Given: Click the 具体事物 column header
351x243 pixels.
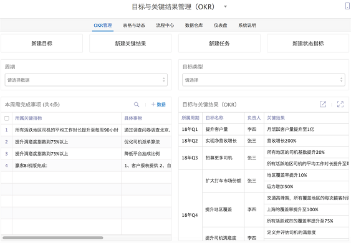Looking at the screenshot, I should [x=133, y=118].
